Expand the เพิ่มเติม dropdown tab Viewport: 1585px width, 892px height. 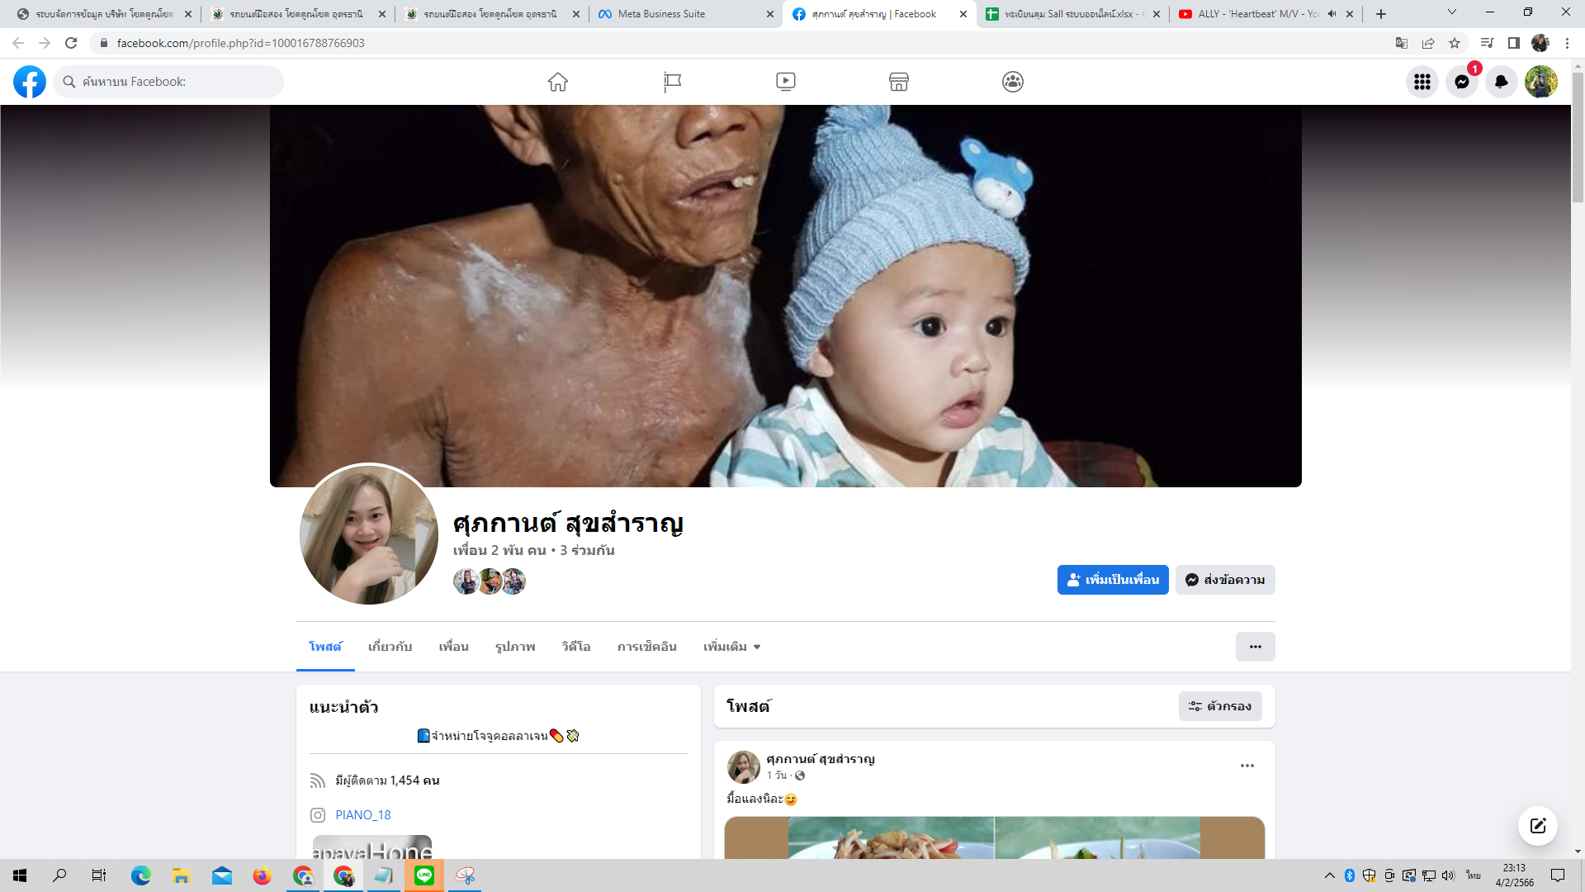tap(731, 647)
